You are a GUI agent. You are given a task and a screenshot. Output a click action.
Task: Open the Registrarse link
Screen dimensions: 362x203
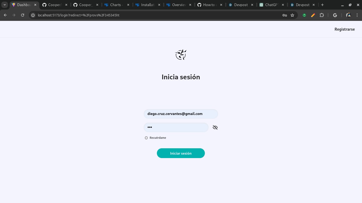[345, 29]
